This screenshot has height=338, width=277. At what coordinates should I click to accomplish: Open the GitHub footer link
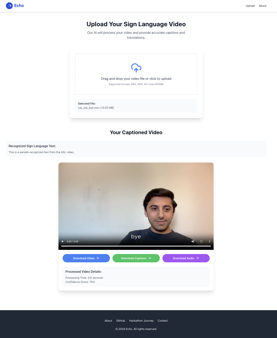pos(121,321)
